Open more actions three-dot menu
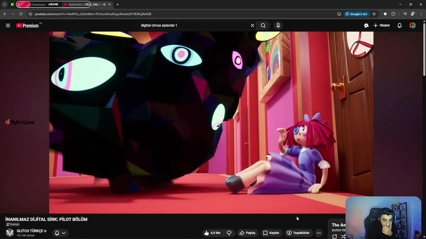Screen dimensions: 426x239 pyautogui.click(x=319, y=233)
